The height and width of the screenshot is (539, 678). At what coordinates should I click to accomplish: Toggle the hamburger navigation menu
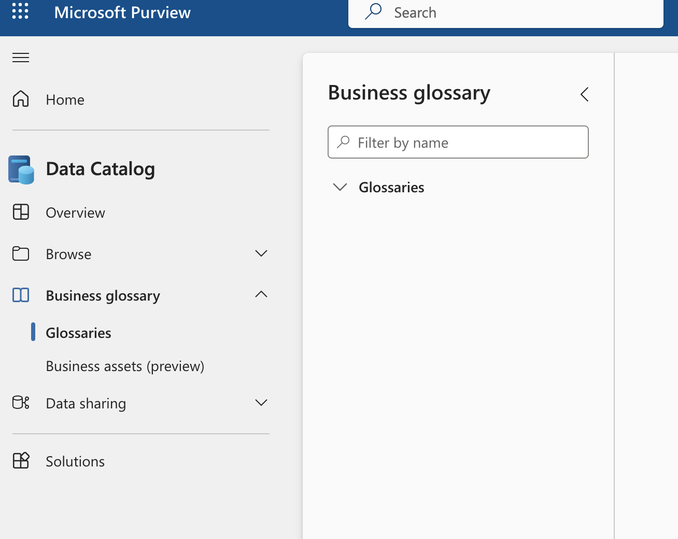21,58
